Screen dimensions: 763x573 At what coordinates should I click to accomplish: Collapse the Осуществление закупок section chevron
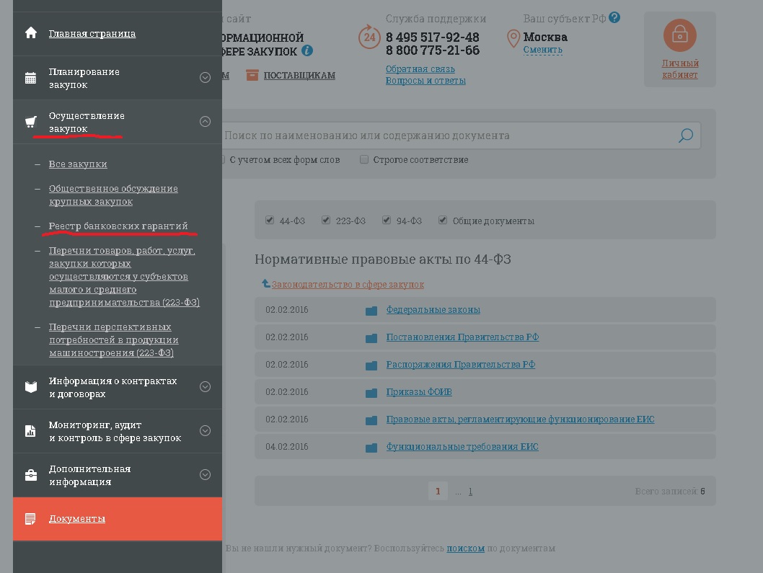tap(205, 122)
